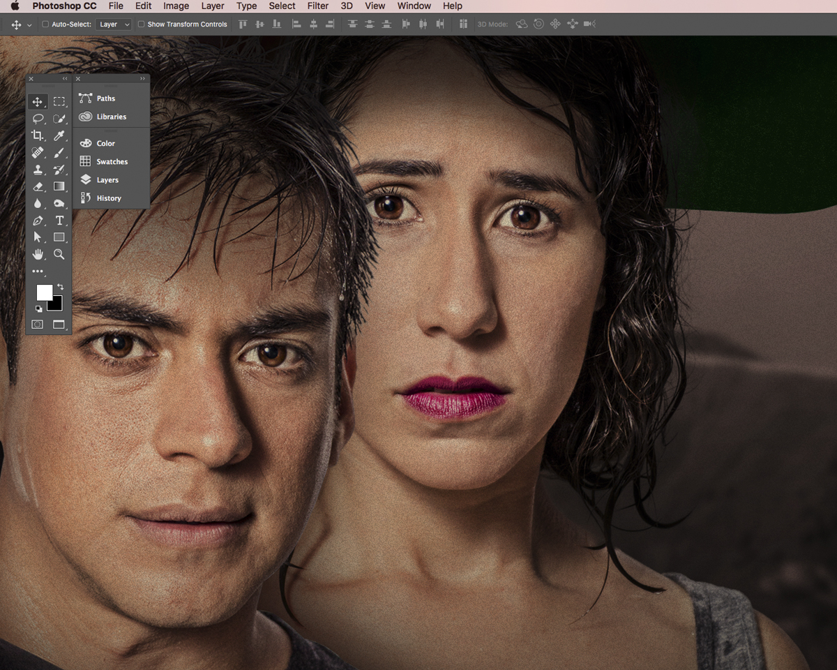Screen dimensions: 837x670
Task: Enable Show Transform Controls checkbox
Action: [x=141, y=24]
